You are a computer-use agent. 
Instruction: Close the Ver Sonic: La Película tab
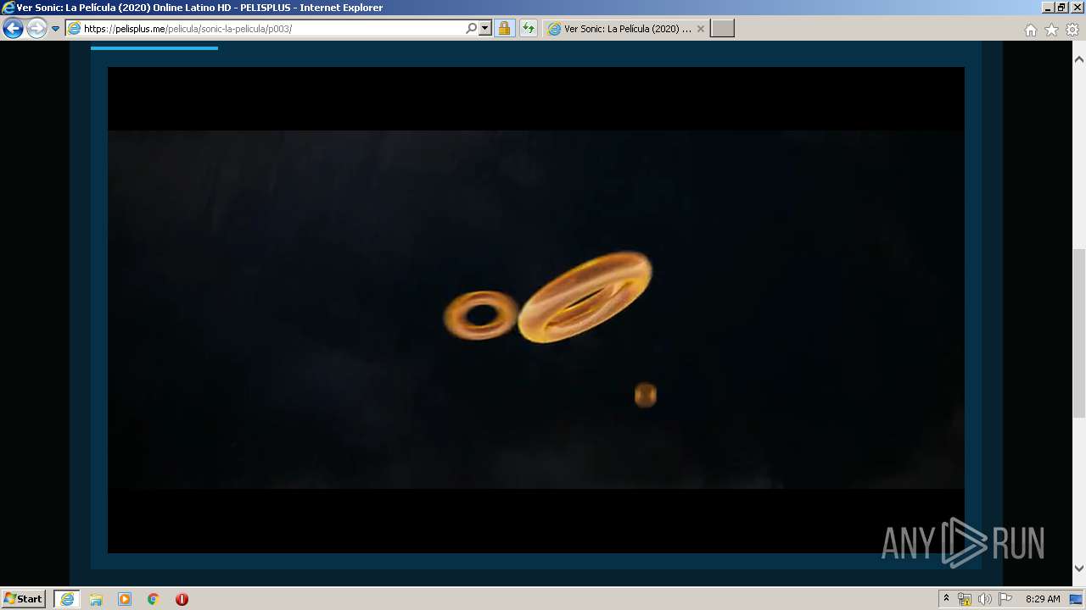701,29
